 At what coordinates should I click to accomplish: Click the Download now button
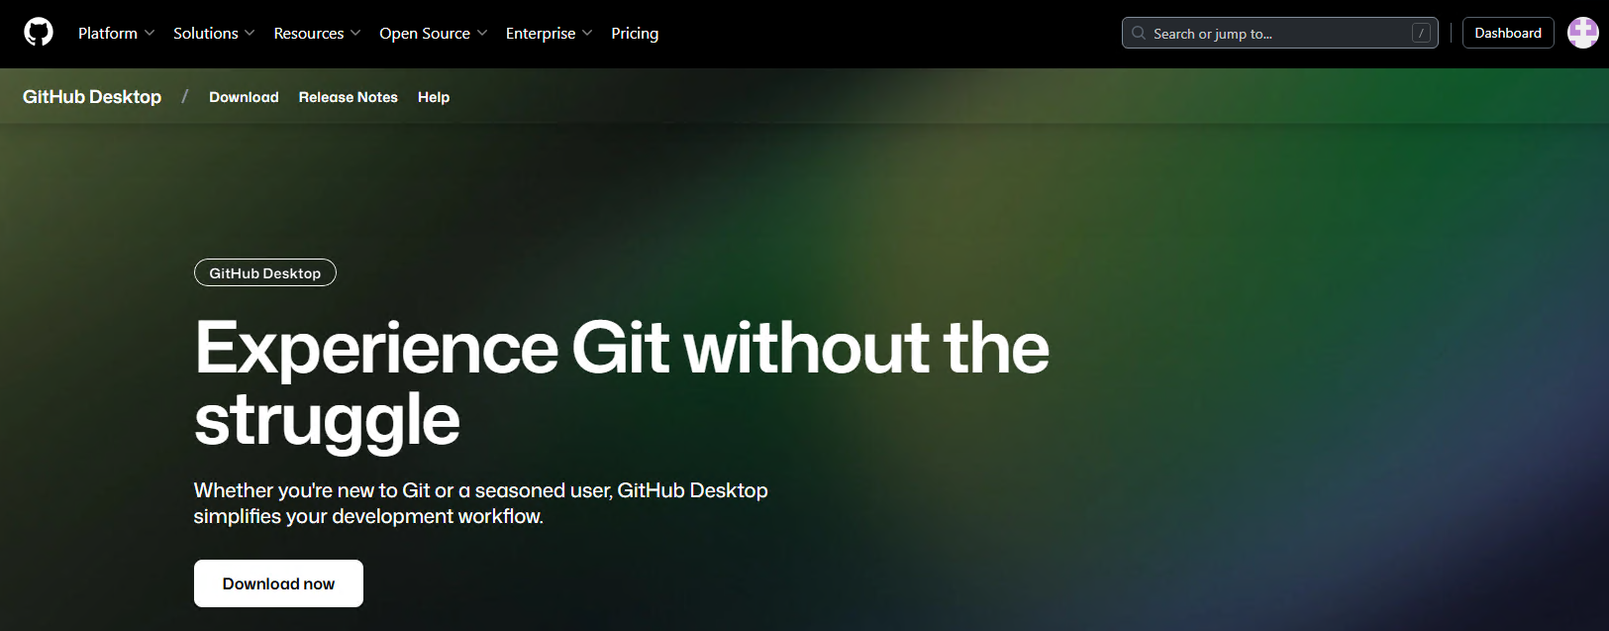pos(278,583)
